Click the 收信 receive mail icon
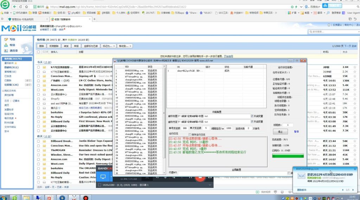This screenshot has width=360, height=200. 6,45
